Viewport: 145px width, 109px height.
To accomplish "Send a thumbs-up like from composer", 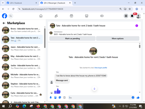I will click(x=138, y=97).
